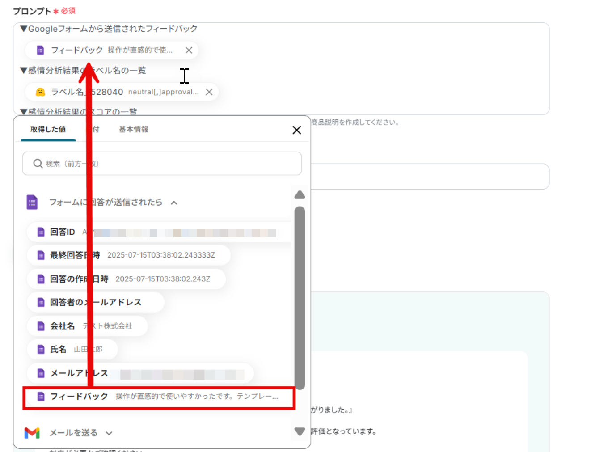The image size is (591, 452).
Task: Switch to the 基本情報 tab
Action: 133,129
